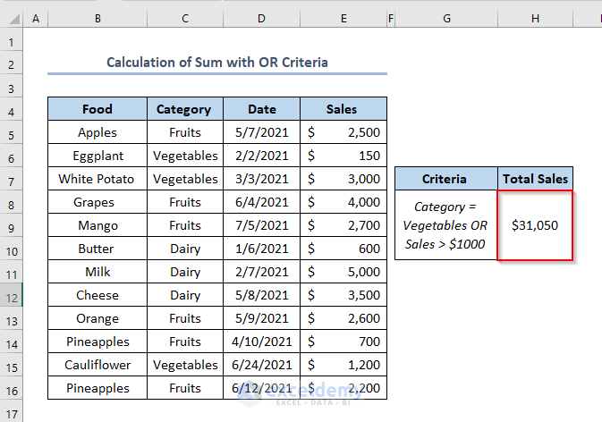Image resolution: width=602 pixels, height=422 pixels.
Task: Select the Sales column heading cell
Action: [343, 109]
